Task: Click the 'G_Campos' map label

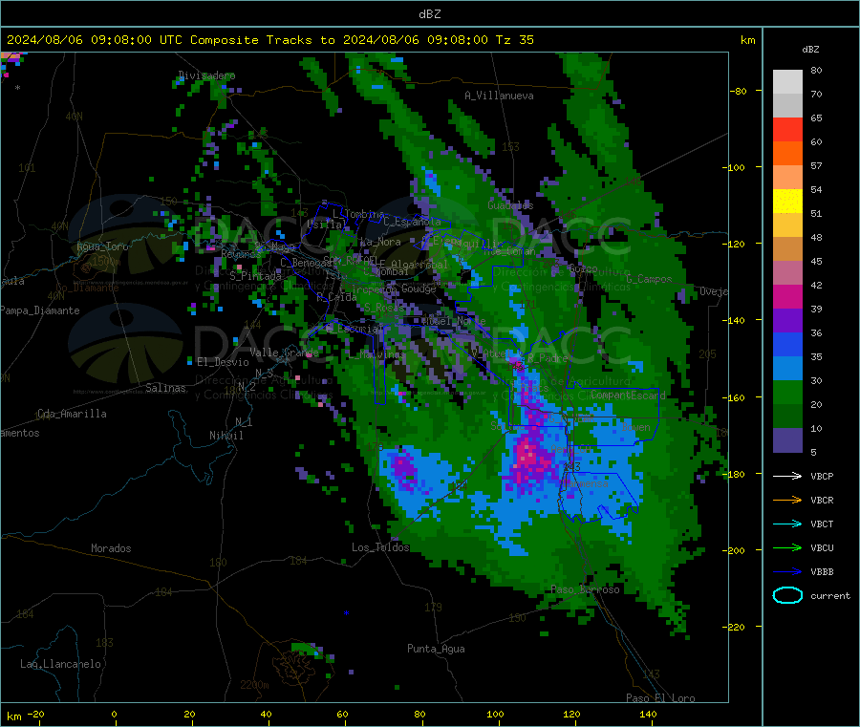Action: tap(649, 279)
